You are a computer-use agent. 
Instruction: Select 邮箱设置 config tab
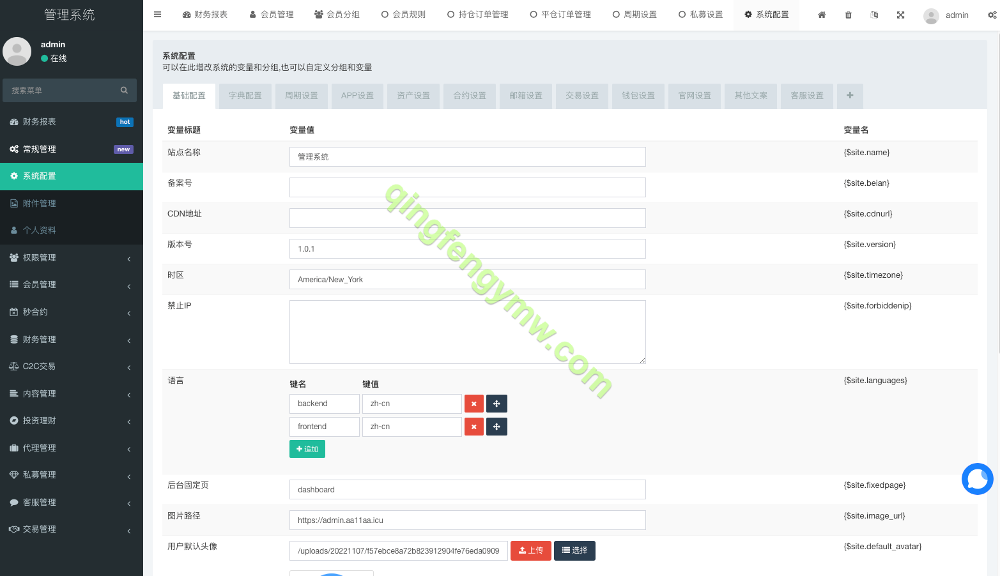(x=526, y=96)
